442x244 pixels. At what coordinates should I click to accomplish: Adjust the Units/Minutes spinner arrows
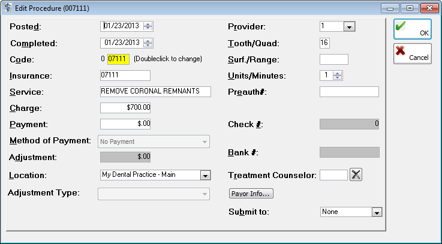tap(337, 76)
